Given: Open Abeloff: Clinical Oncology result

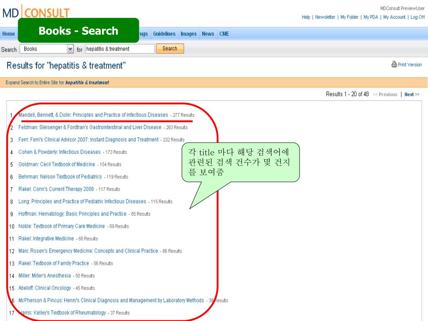Looking at the screenshot, I should click(45, 288).
